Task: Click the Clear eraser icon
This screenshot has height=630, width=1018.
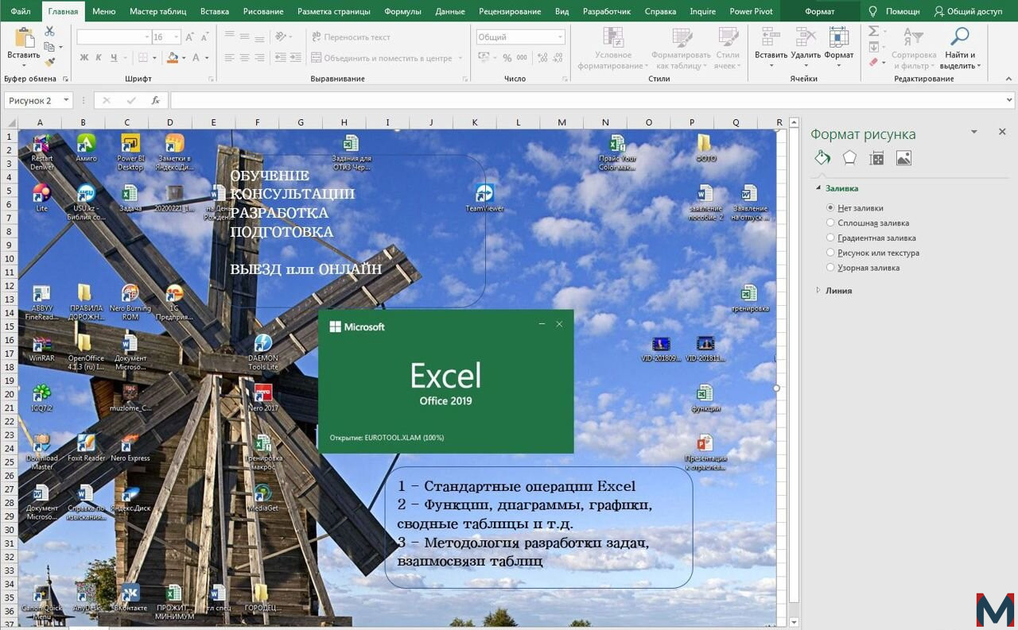Action: (x=873, y=62)
